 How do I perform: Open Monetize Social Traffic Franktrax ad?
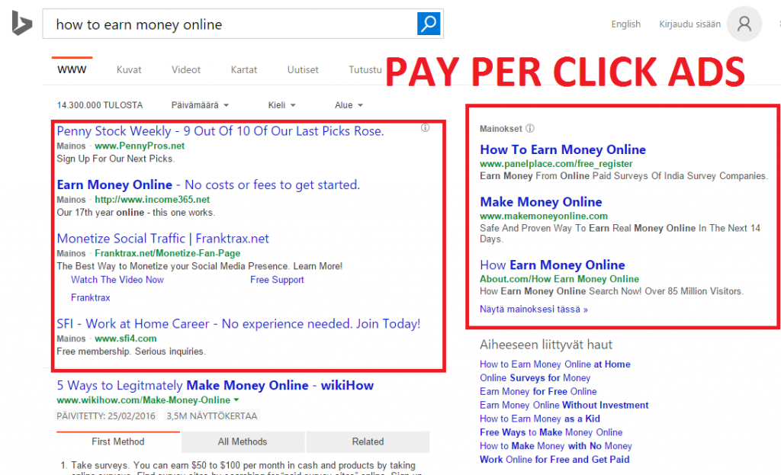tap(163, 239)
